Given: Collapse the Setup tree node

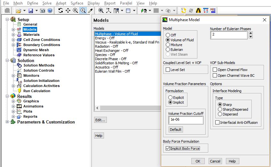Looking at the screenshot, I should tap(7, 20).
